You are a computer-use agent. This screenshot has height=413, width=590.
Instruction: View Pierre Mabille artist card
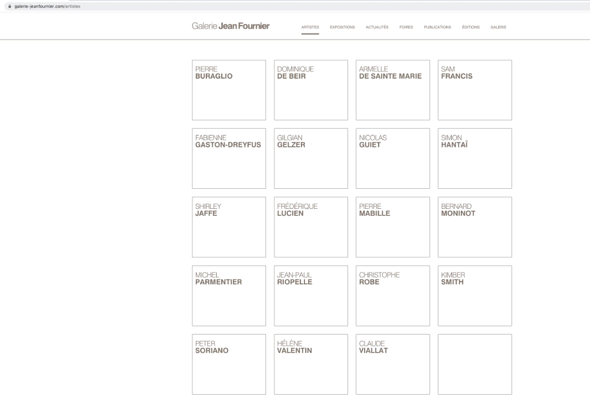click(x=393, y=227)
